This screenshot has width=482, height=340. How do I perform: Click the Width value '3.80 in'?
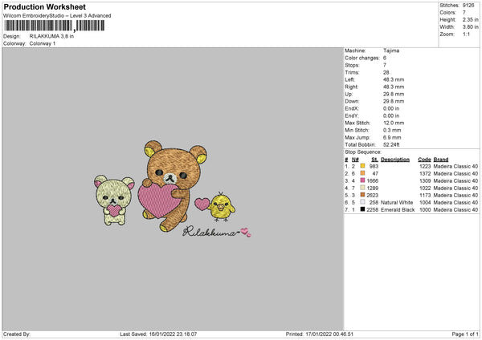pos(470,27)
